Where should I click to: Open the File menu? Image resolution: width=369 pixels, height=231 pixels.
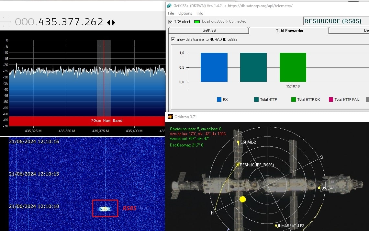click(171, 13)
